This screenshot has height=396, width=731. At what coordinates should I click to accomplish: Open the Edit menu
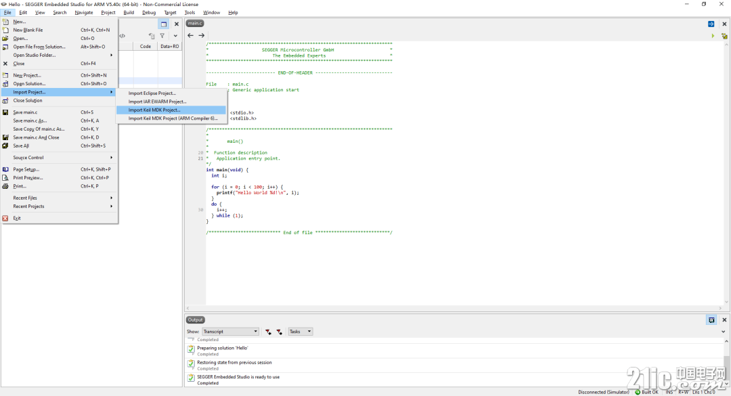coord(23,13)
